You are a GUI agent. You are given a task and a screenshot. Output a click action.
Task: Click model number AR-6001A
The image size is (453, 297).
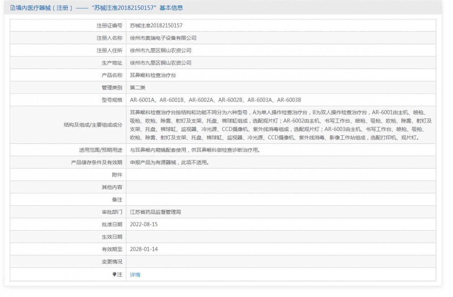pos(142,100)
